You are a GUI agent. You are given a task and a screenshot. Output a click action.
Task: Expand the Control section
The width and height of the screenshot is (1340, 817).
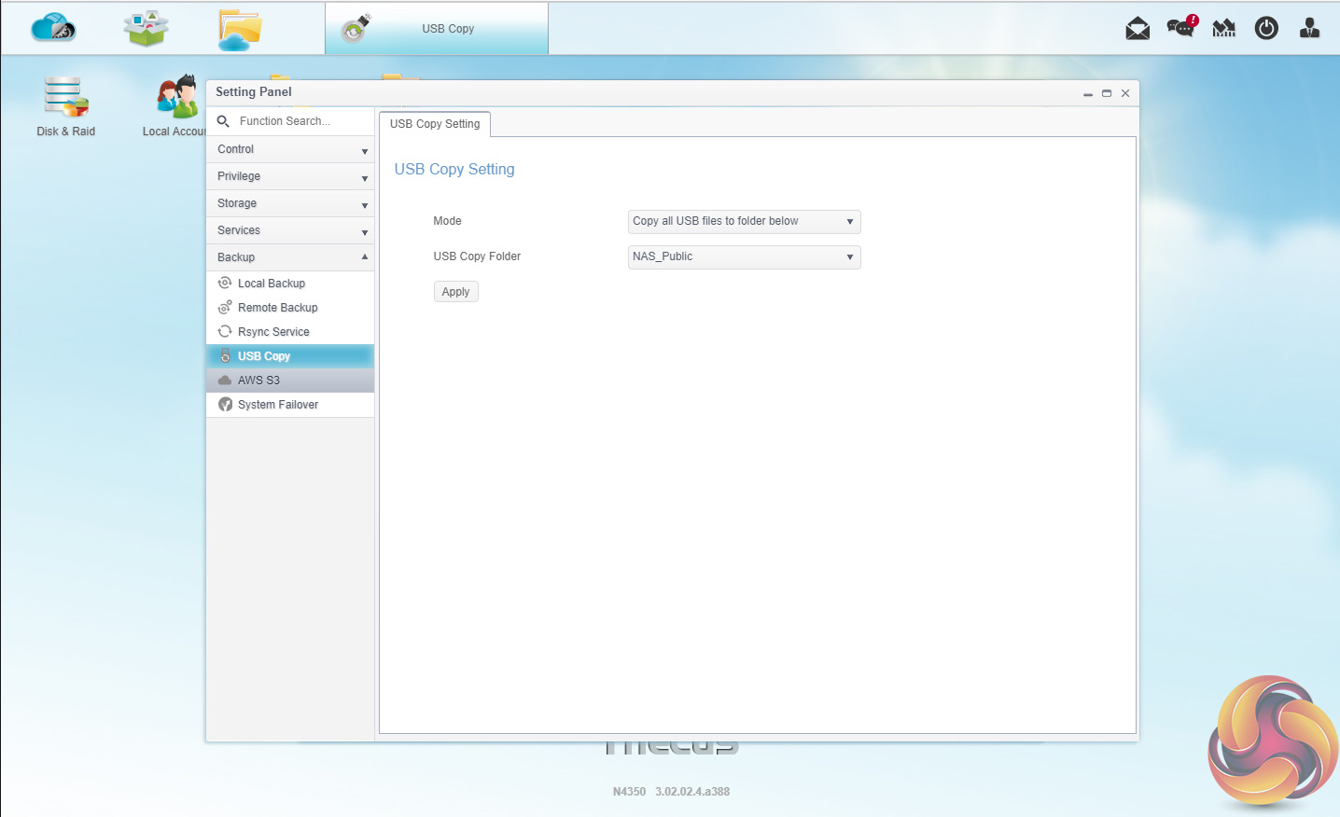point(290,149)
